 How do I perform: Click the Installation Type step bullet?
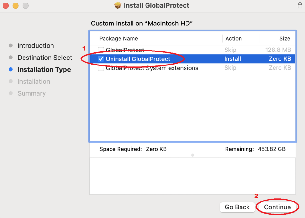[11, 70]
